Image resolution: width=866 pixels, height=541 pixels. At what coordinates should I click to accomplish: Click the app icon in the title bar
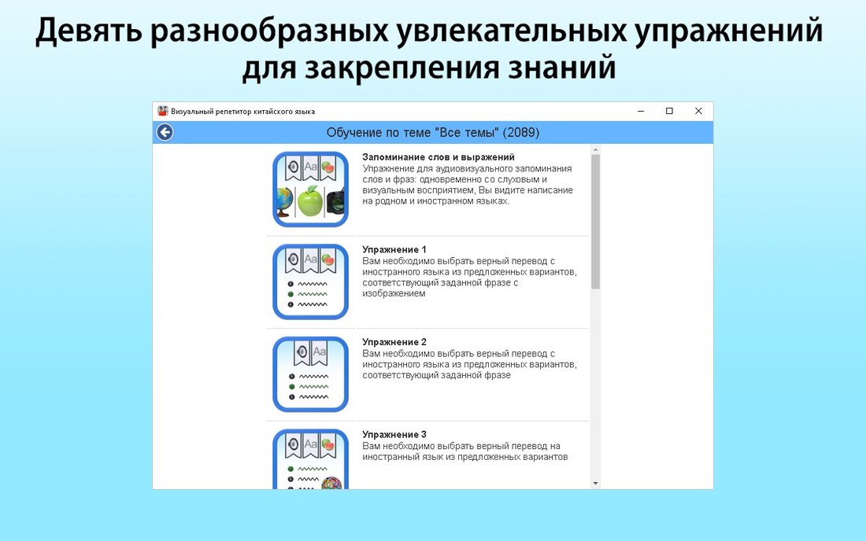[162, 111]
